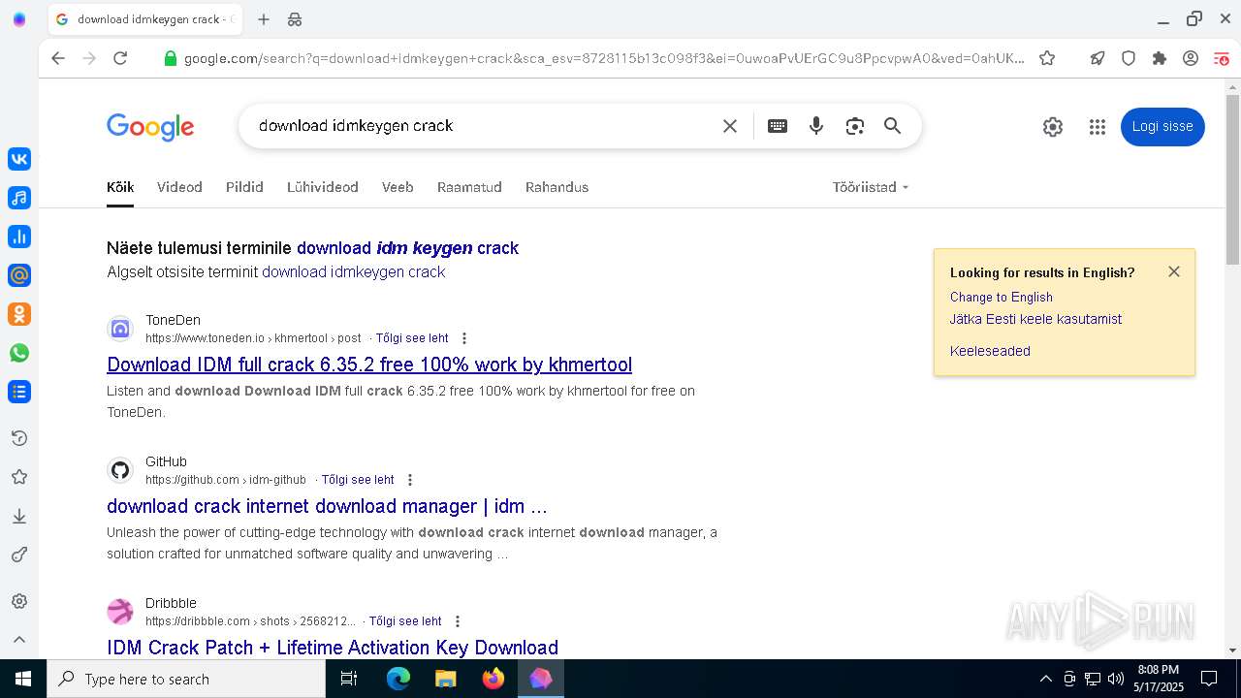Open the incognito window icon next to new tab
1241x698 pixels.
(x=295, y=19)
